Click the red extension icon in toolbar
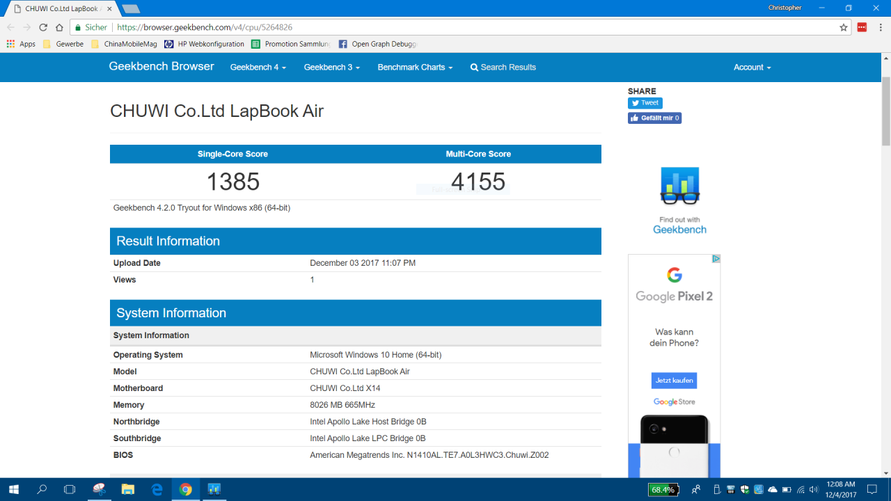Screen dimensions: 891x501 (x=862, y=27)
